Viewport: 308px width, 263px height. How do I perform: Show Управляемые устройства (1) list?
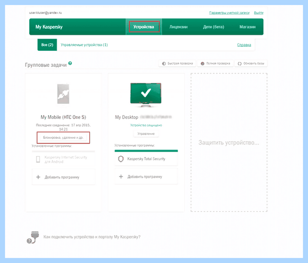(x=84, y=45)
